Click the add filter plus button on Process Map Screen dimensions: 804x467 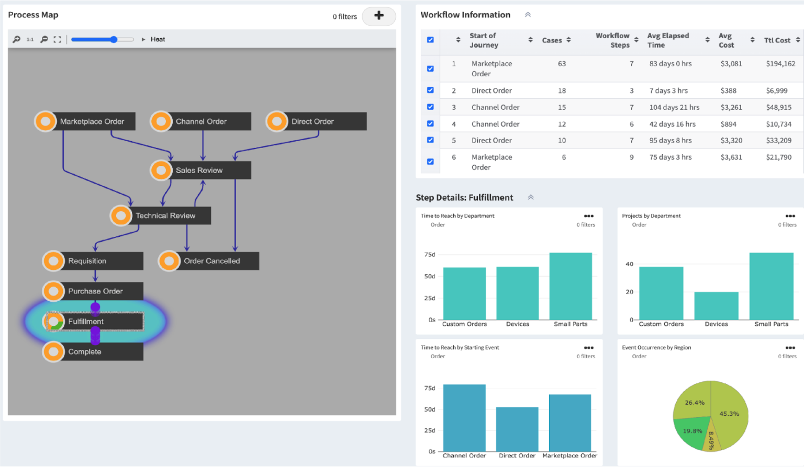(x=379, y=16)
